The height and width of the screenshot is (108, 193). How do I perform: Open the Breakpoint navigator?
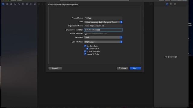(x=31, y=4)
